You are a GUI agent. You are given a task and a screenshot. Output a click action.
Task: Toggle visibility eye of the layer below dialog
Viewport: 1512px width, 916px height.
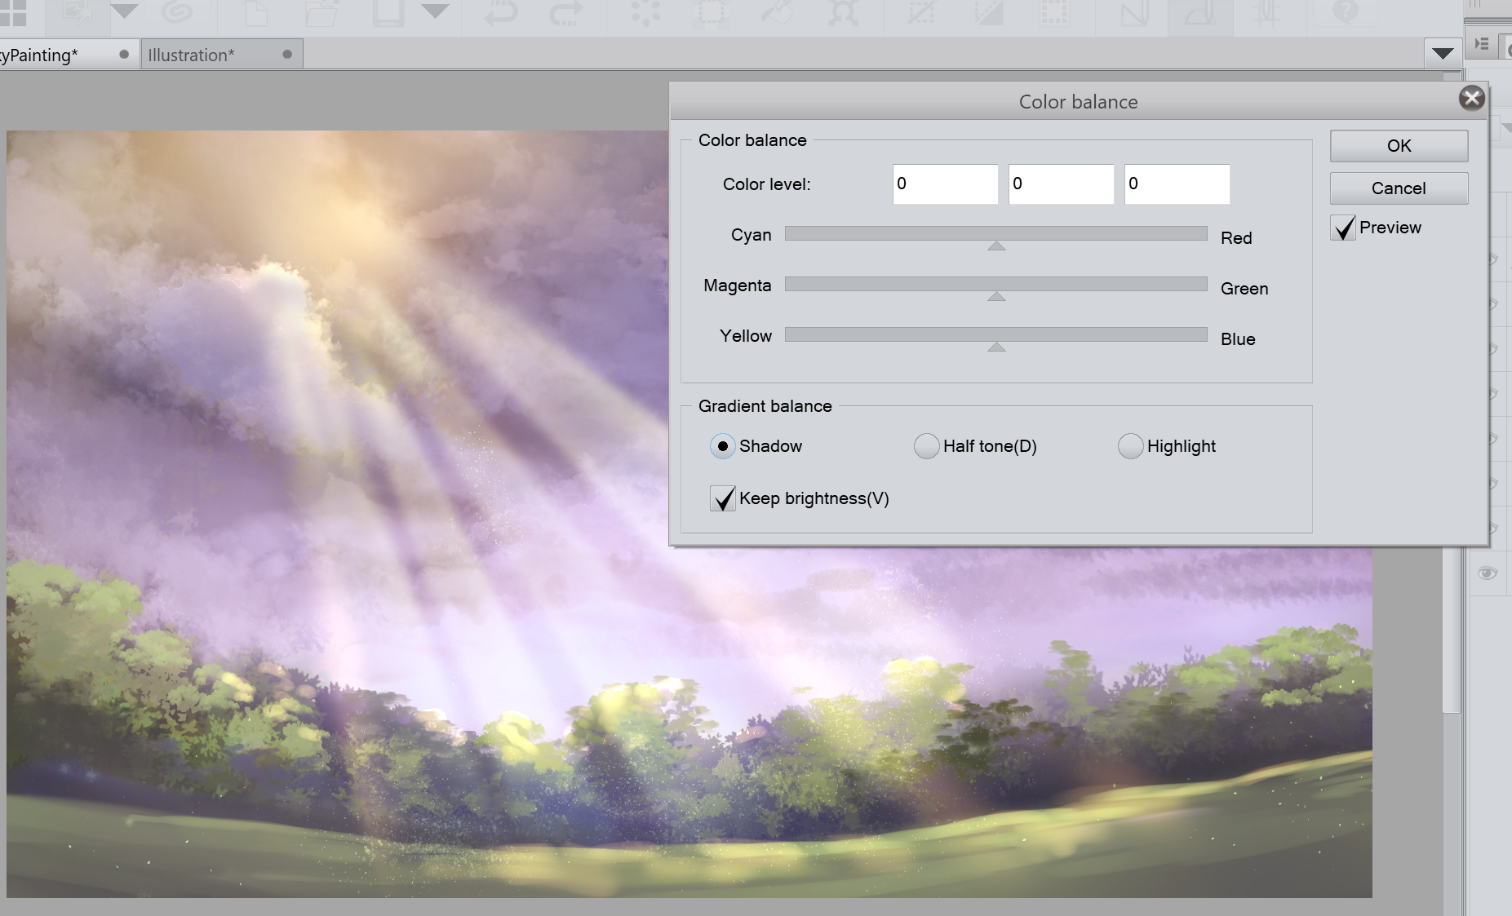[1487, 573]
